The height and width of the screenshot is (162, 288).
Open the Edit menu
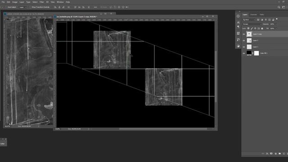9,2
